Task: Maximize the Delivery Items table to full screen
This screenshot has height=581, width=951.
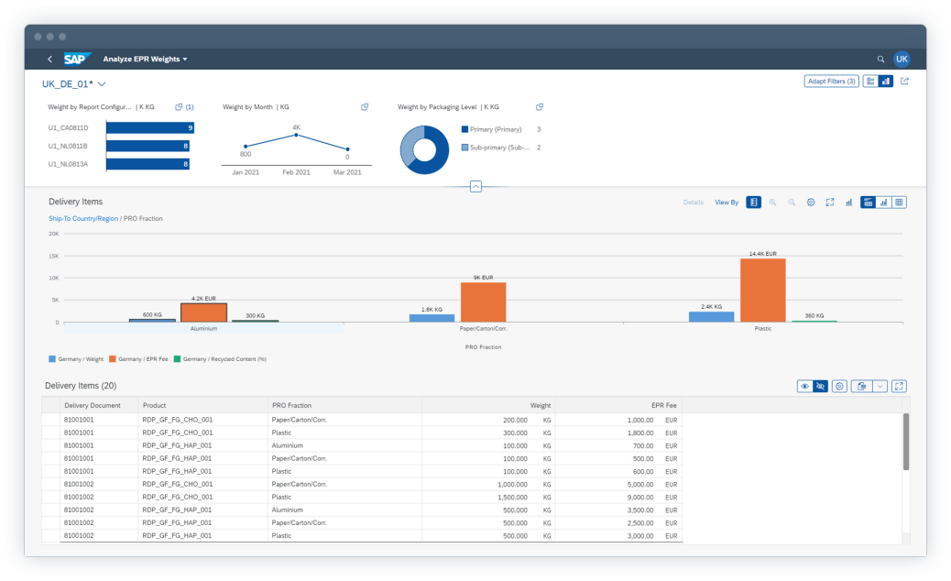Action: (x=899, y=387)
